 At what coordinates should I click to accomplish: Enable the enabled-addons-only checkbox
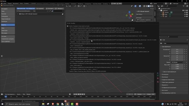[17, 11]
